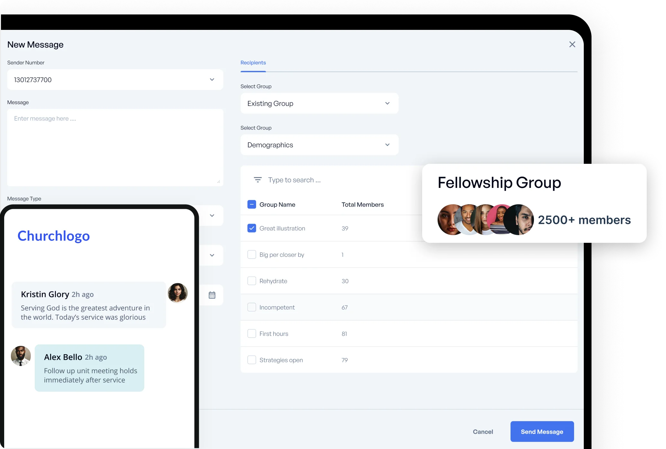This screenshot has height=449, width=666.
Task: Click the message box resize handle
Action: [218, 182]
